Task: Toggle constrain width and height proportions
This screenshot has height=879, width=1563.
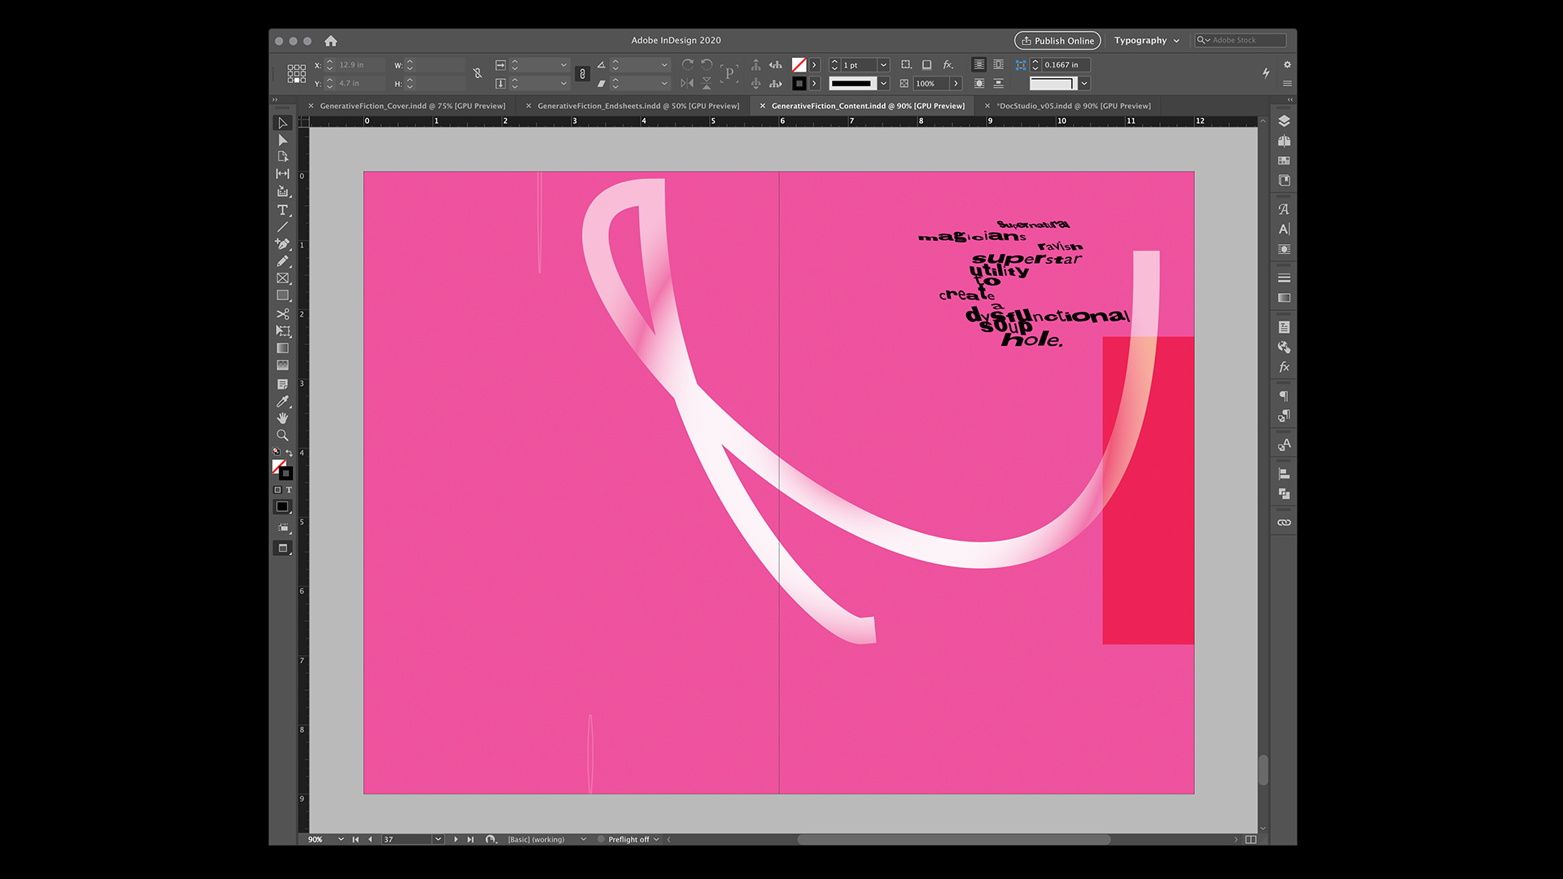Action: [x=477, y=74]
